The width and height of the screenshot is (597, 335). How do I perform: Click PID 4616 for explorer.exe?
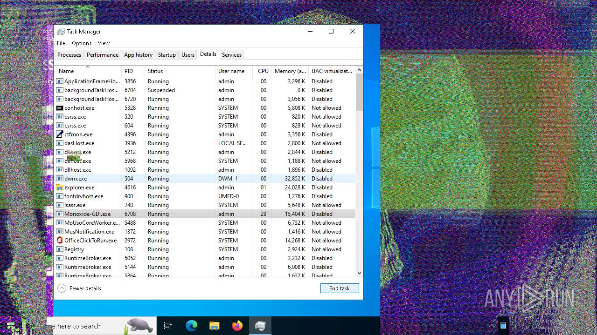(130, 188)
